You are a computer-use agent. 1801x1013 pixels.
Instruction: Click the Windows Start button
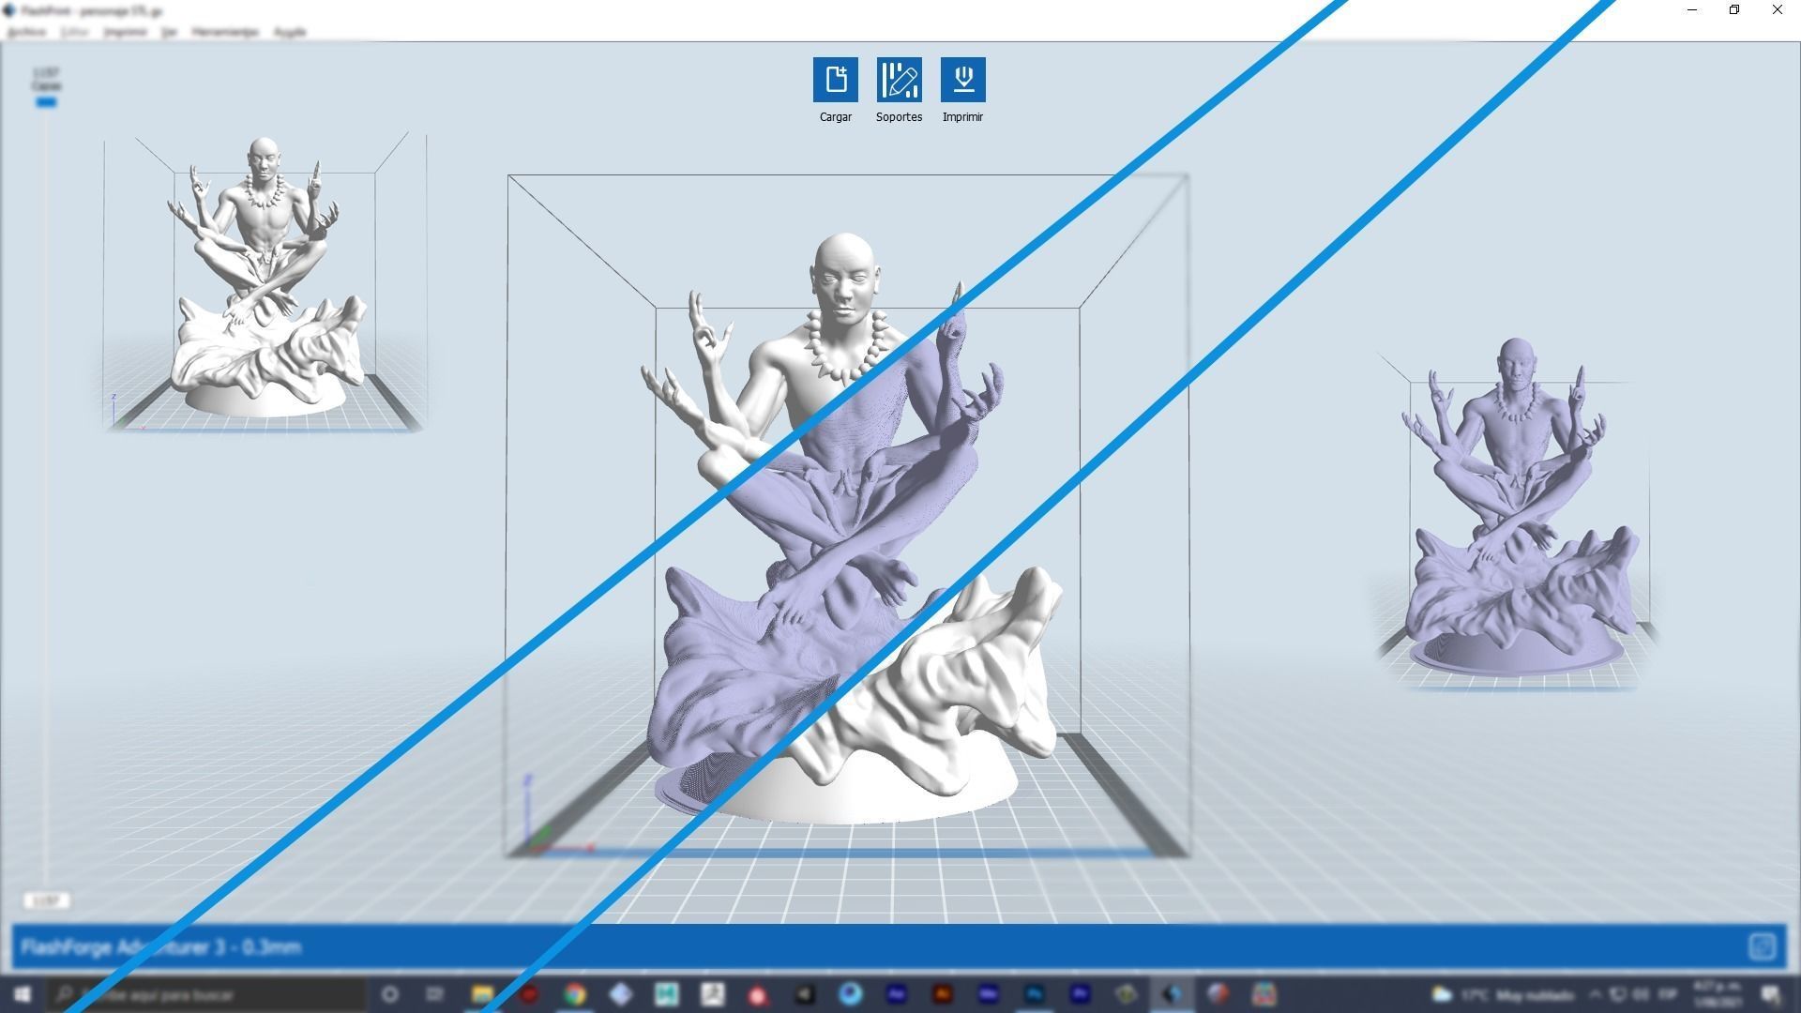(x=21, y=994)
